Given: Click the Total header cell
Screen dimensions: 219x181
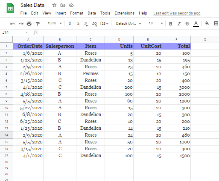Looking at the screenshot, I should click(x=176, y=46).
